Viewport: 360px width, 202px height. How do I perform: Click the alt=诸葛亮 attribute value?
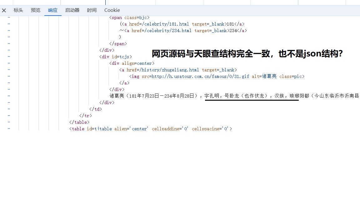click(269, 76)
